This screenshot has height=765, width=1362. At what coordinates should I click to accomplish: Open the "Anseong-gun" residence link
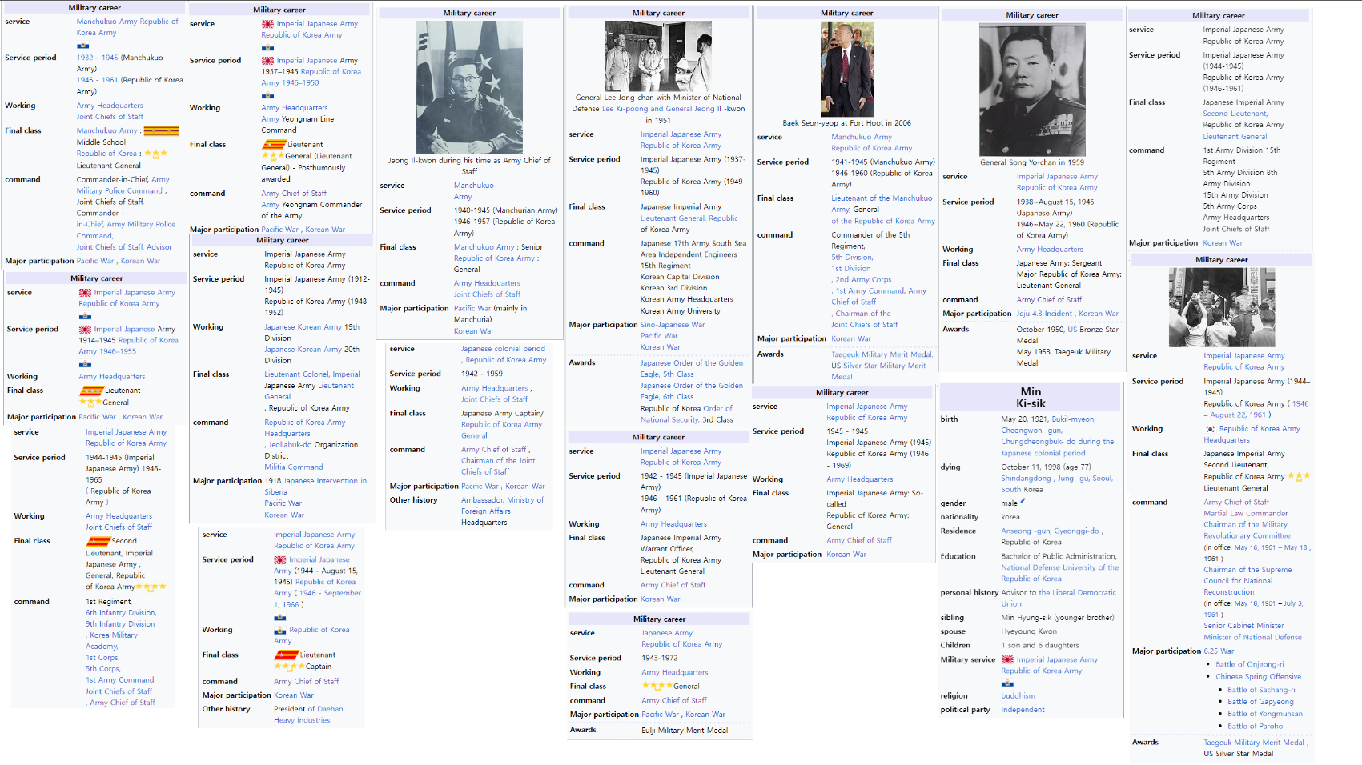click(1026, 531)
